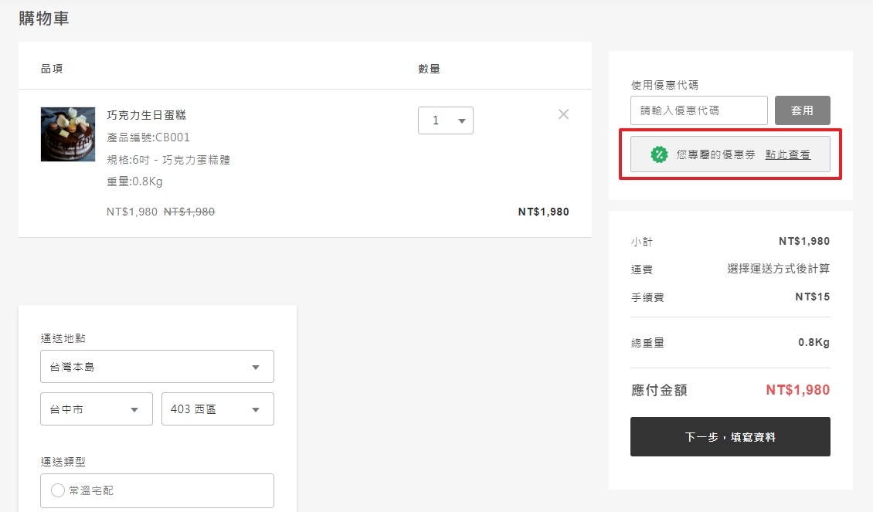
Task: Click inside the 請輸入優惠代碼 coupon field
Action: (698, 110)
